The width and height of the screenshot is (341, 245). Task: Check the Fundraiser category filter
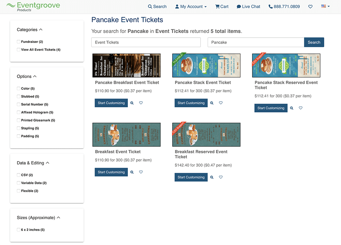pos(19,42)
